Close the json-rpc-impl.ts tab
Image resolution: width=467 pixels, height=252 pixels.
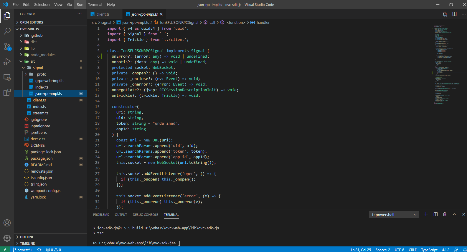click(x=161, y=14)
